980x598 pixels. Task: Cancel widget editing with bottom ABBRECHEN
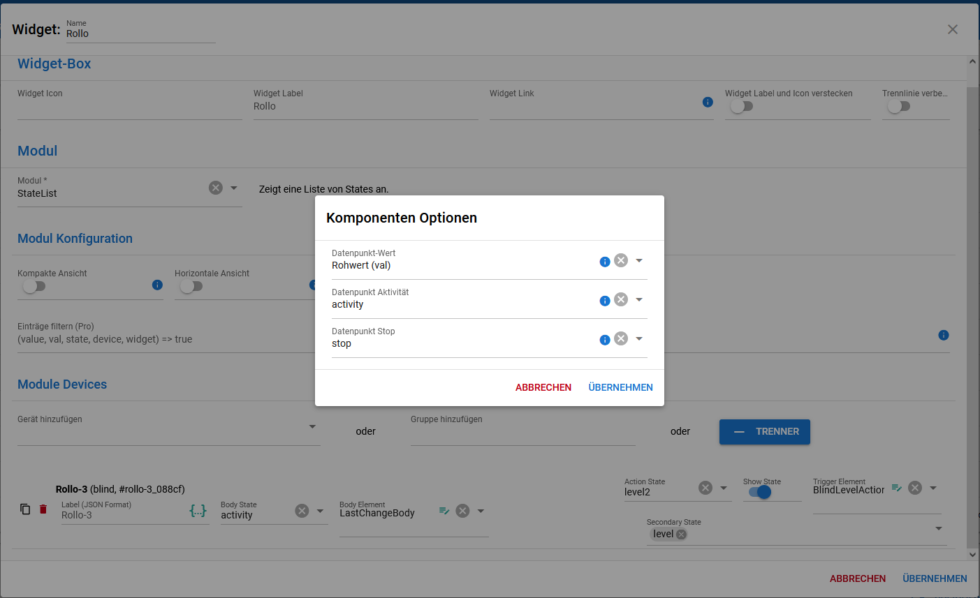[x=858, y=578]
